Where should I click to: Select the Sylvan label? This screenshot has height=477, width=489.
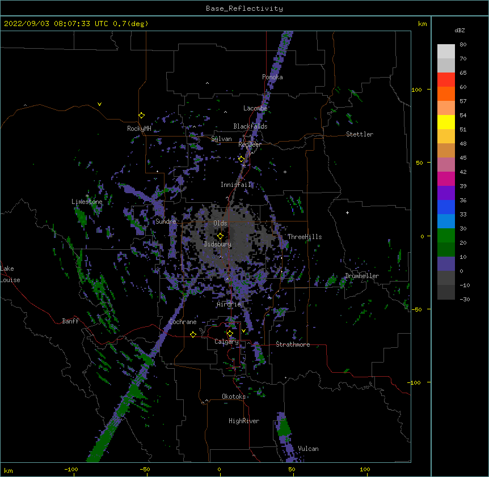[x=221, y=139]
